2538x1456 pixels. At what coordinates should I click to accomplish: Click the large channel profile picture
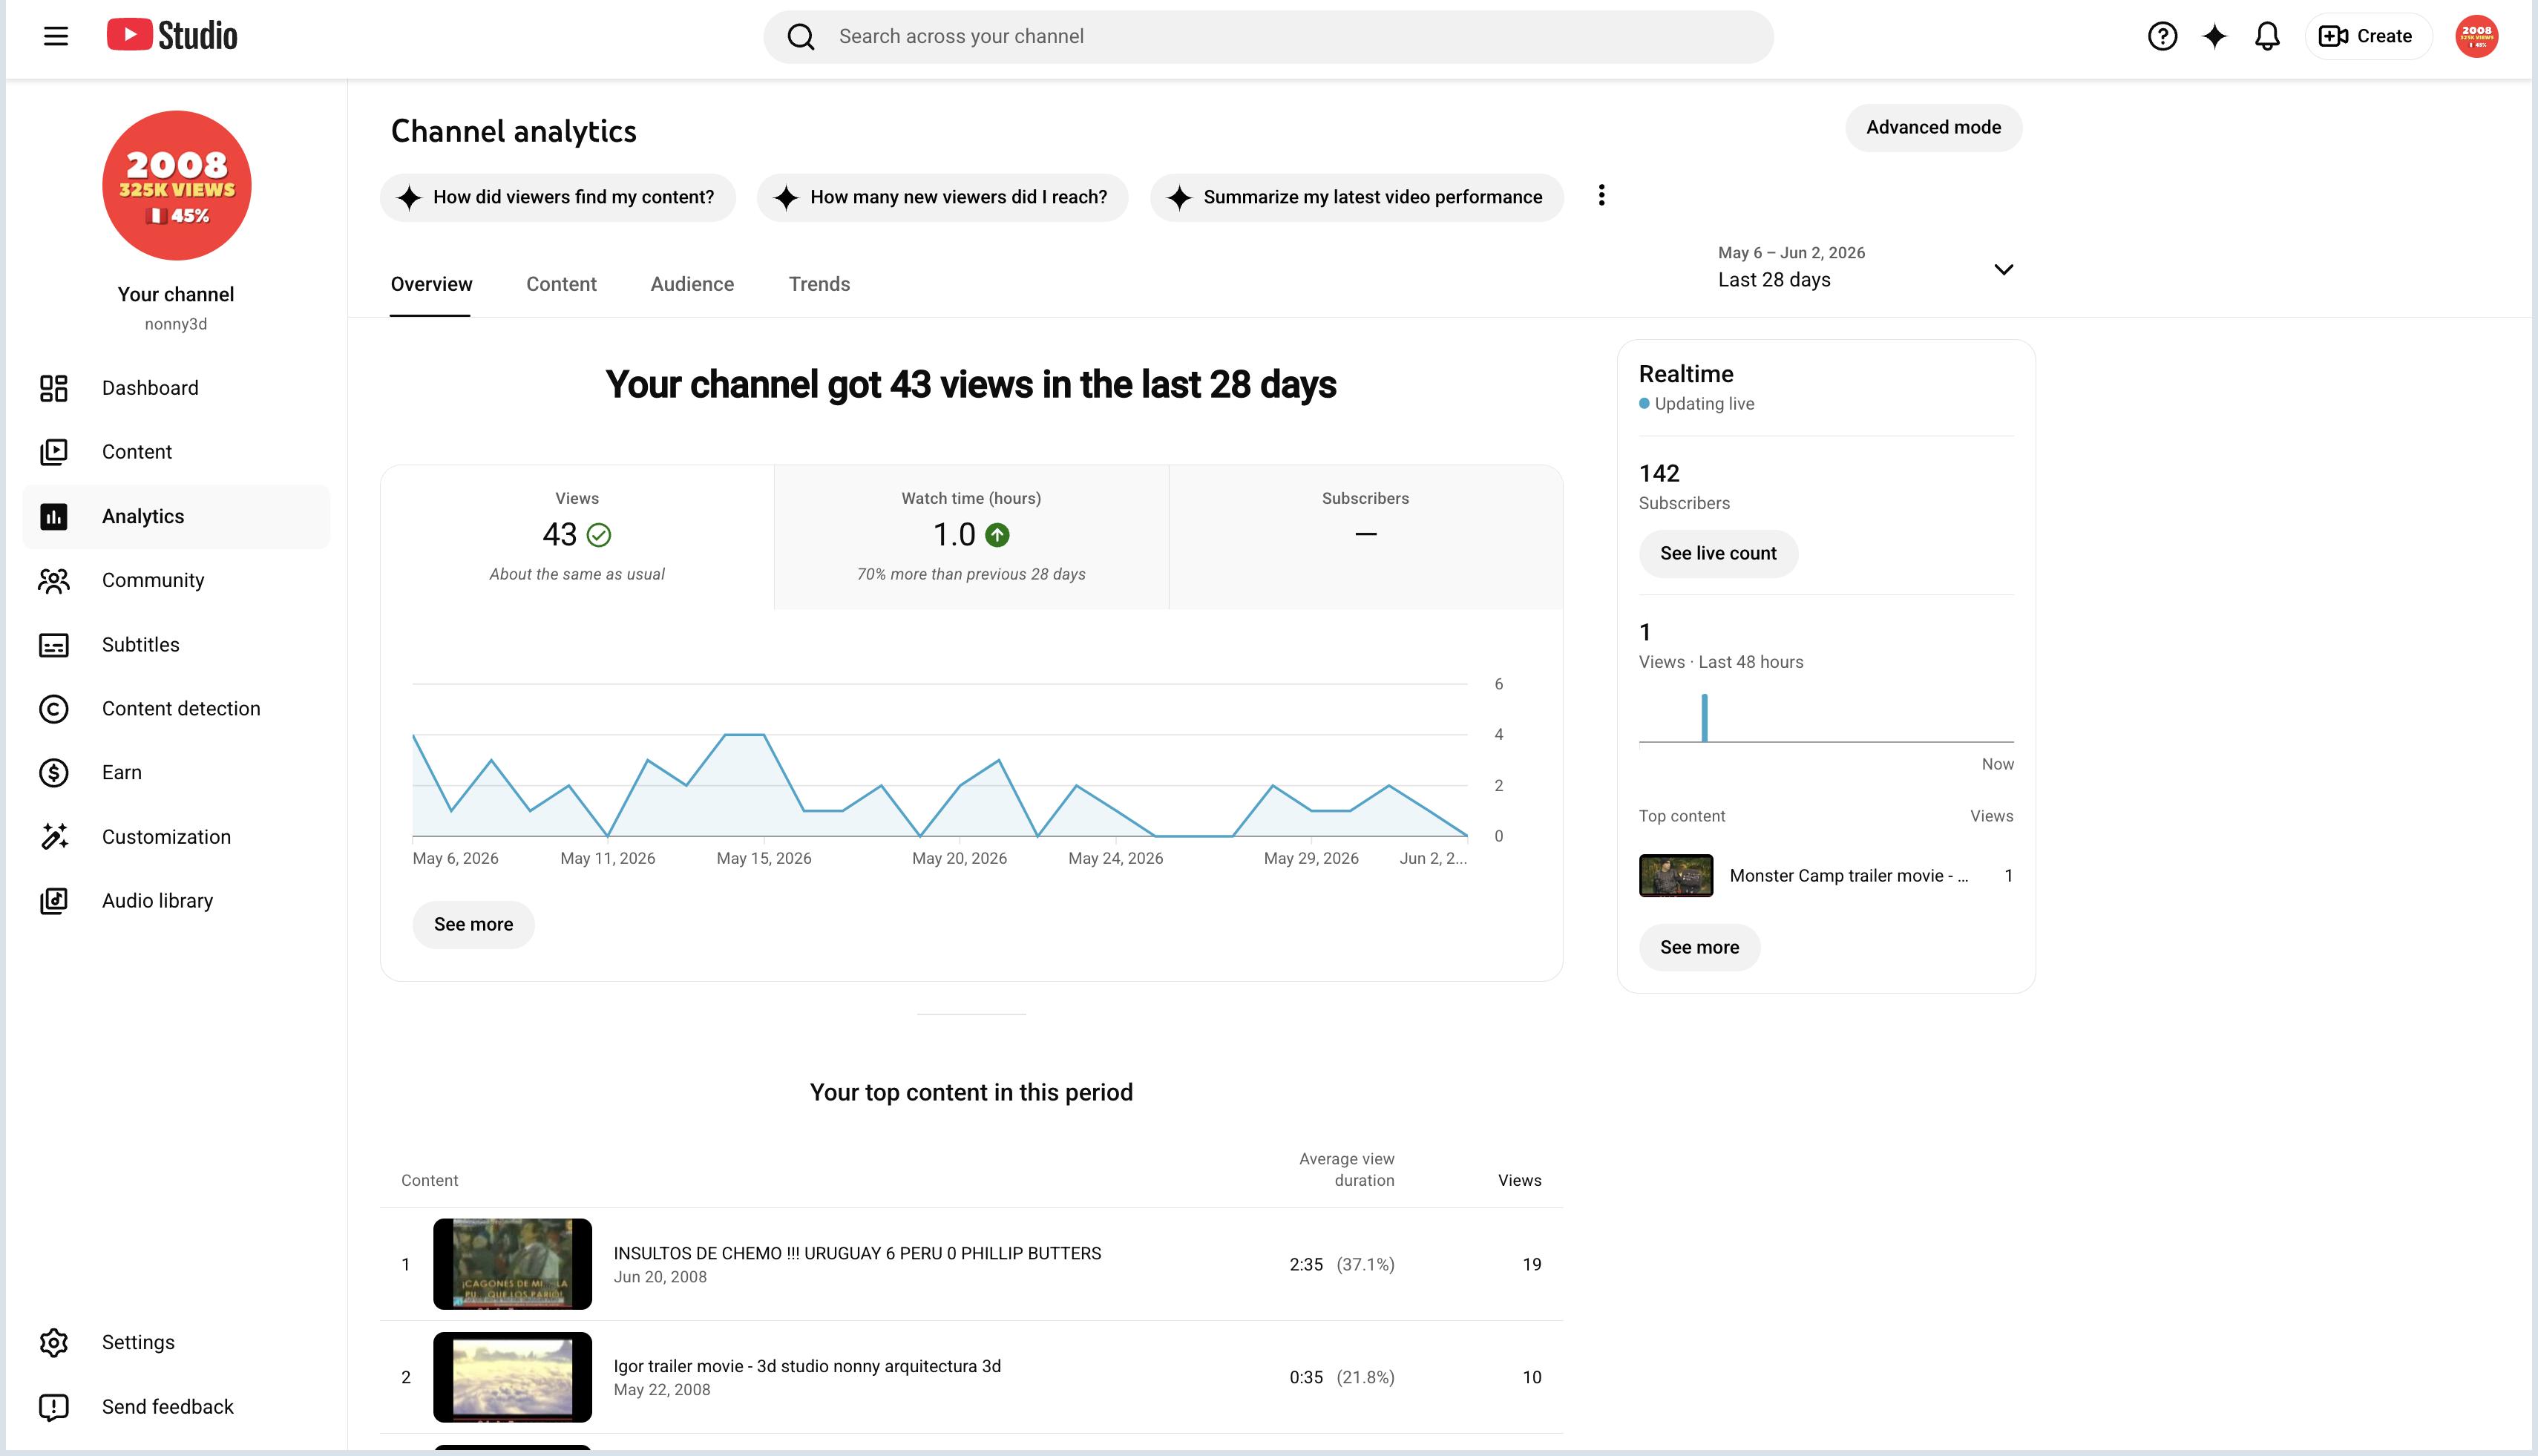pyautogui.click(x=177, y=185)
